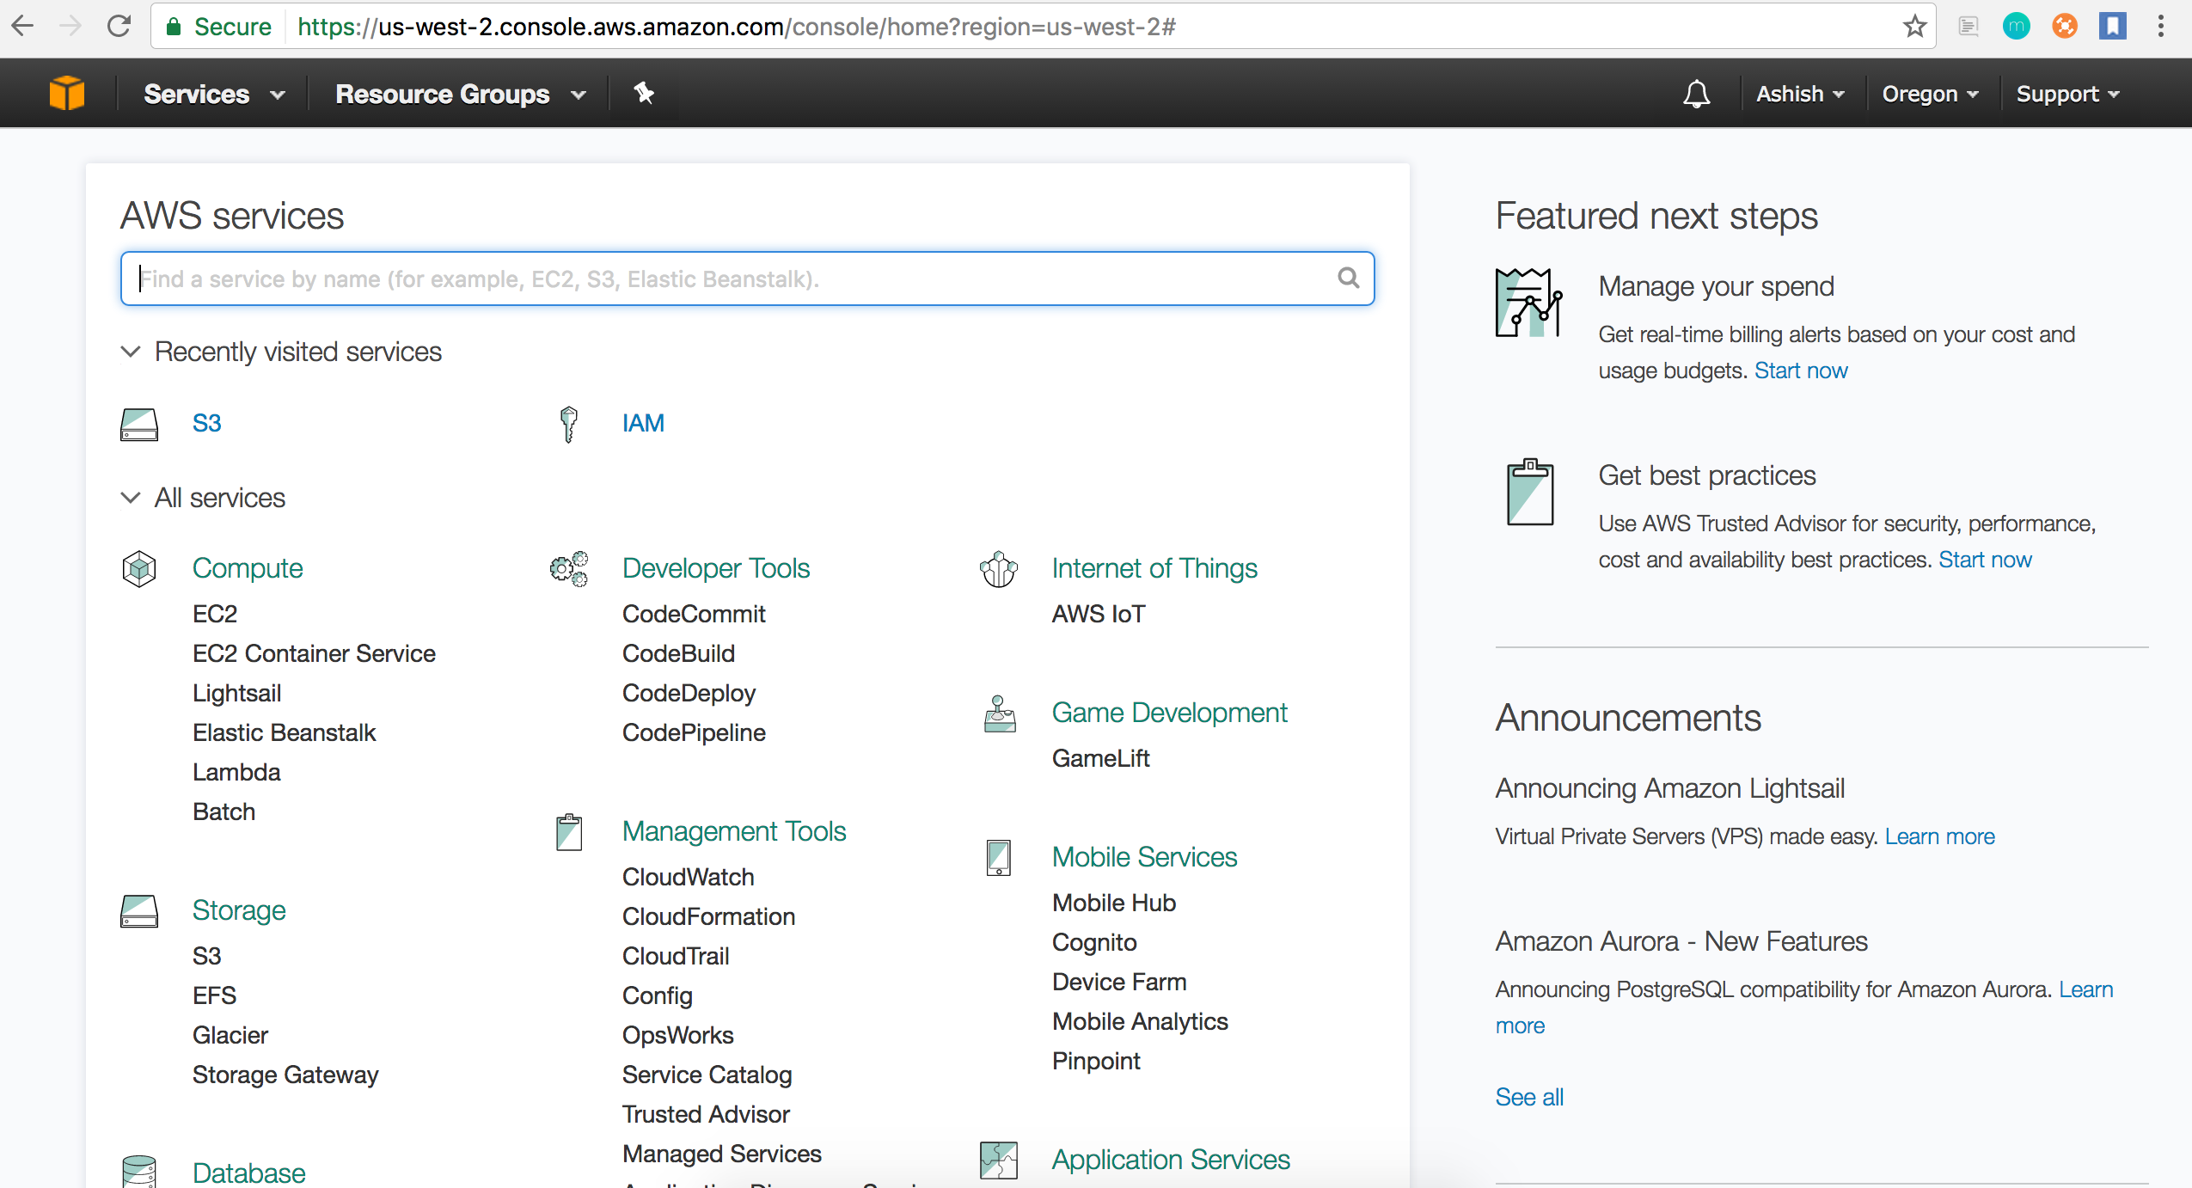
Task: Start now for Trusted Advisor best practices
Action: [1986, 560]
